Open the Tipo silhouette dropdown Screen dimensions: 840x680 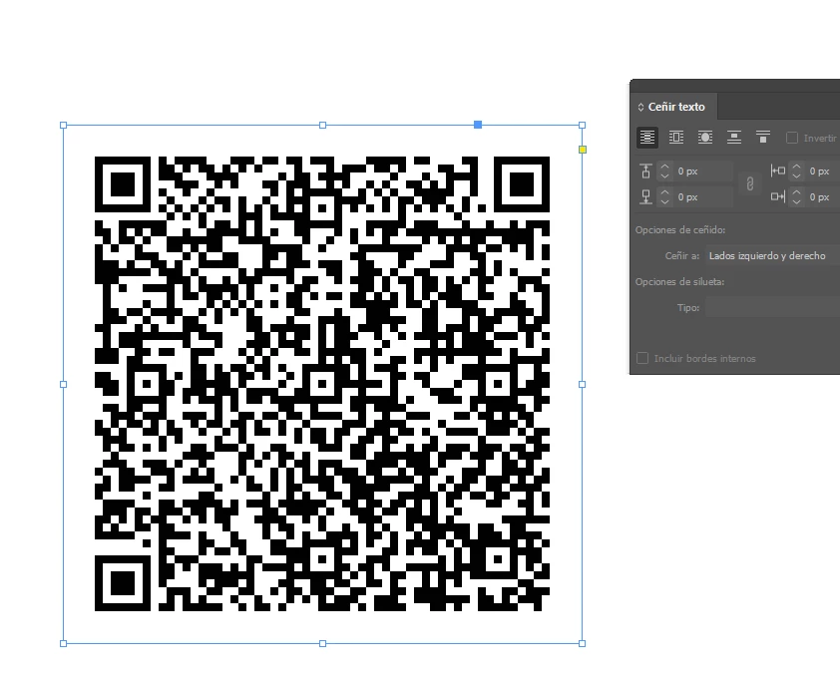(772, 308)
